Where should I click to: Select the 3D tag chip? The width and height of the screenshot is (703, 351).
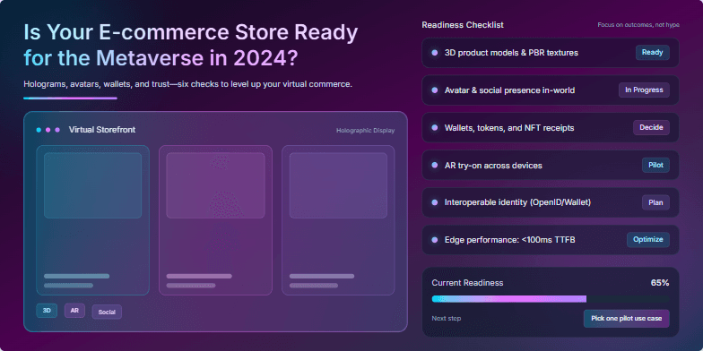tap(47, 310)
